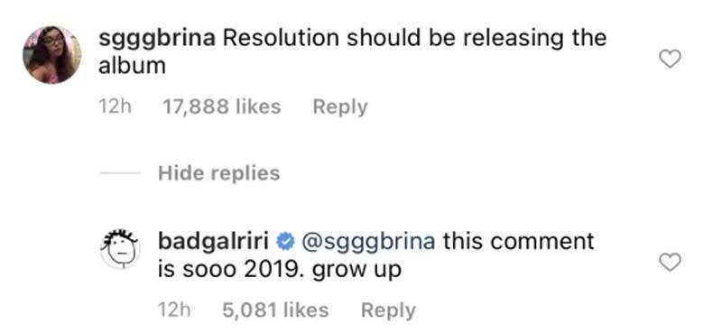The height and width of the screenshot is (333, 722).
Task: Follow the @sgggbrina mention in the reply
Action: pos(367,243)
